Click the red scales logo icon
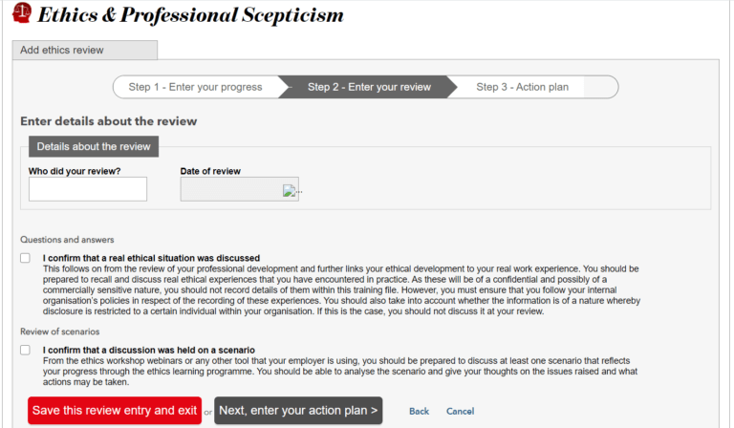 point(20,14)
